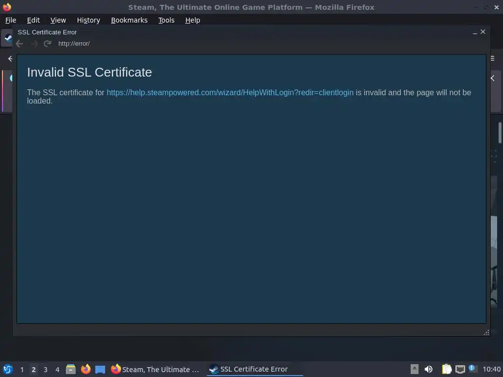Click the forward arrow in SSL error window

34,44
